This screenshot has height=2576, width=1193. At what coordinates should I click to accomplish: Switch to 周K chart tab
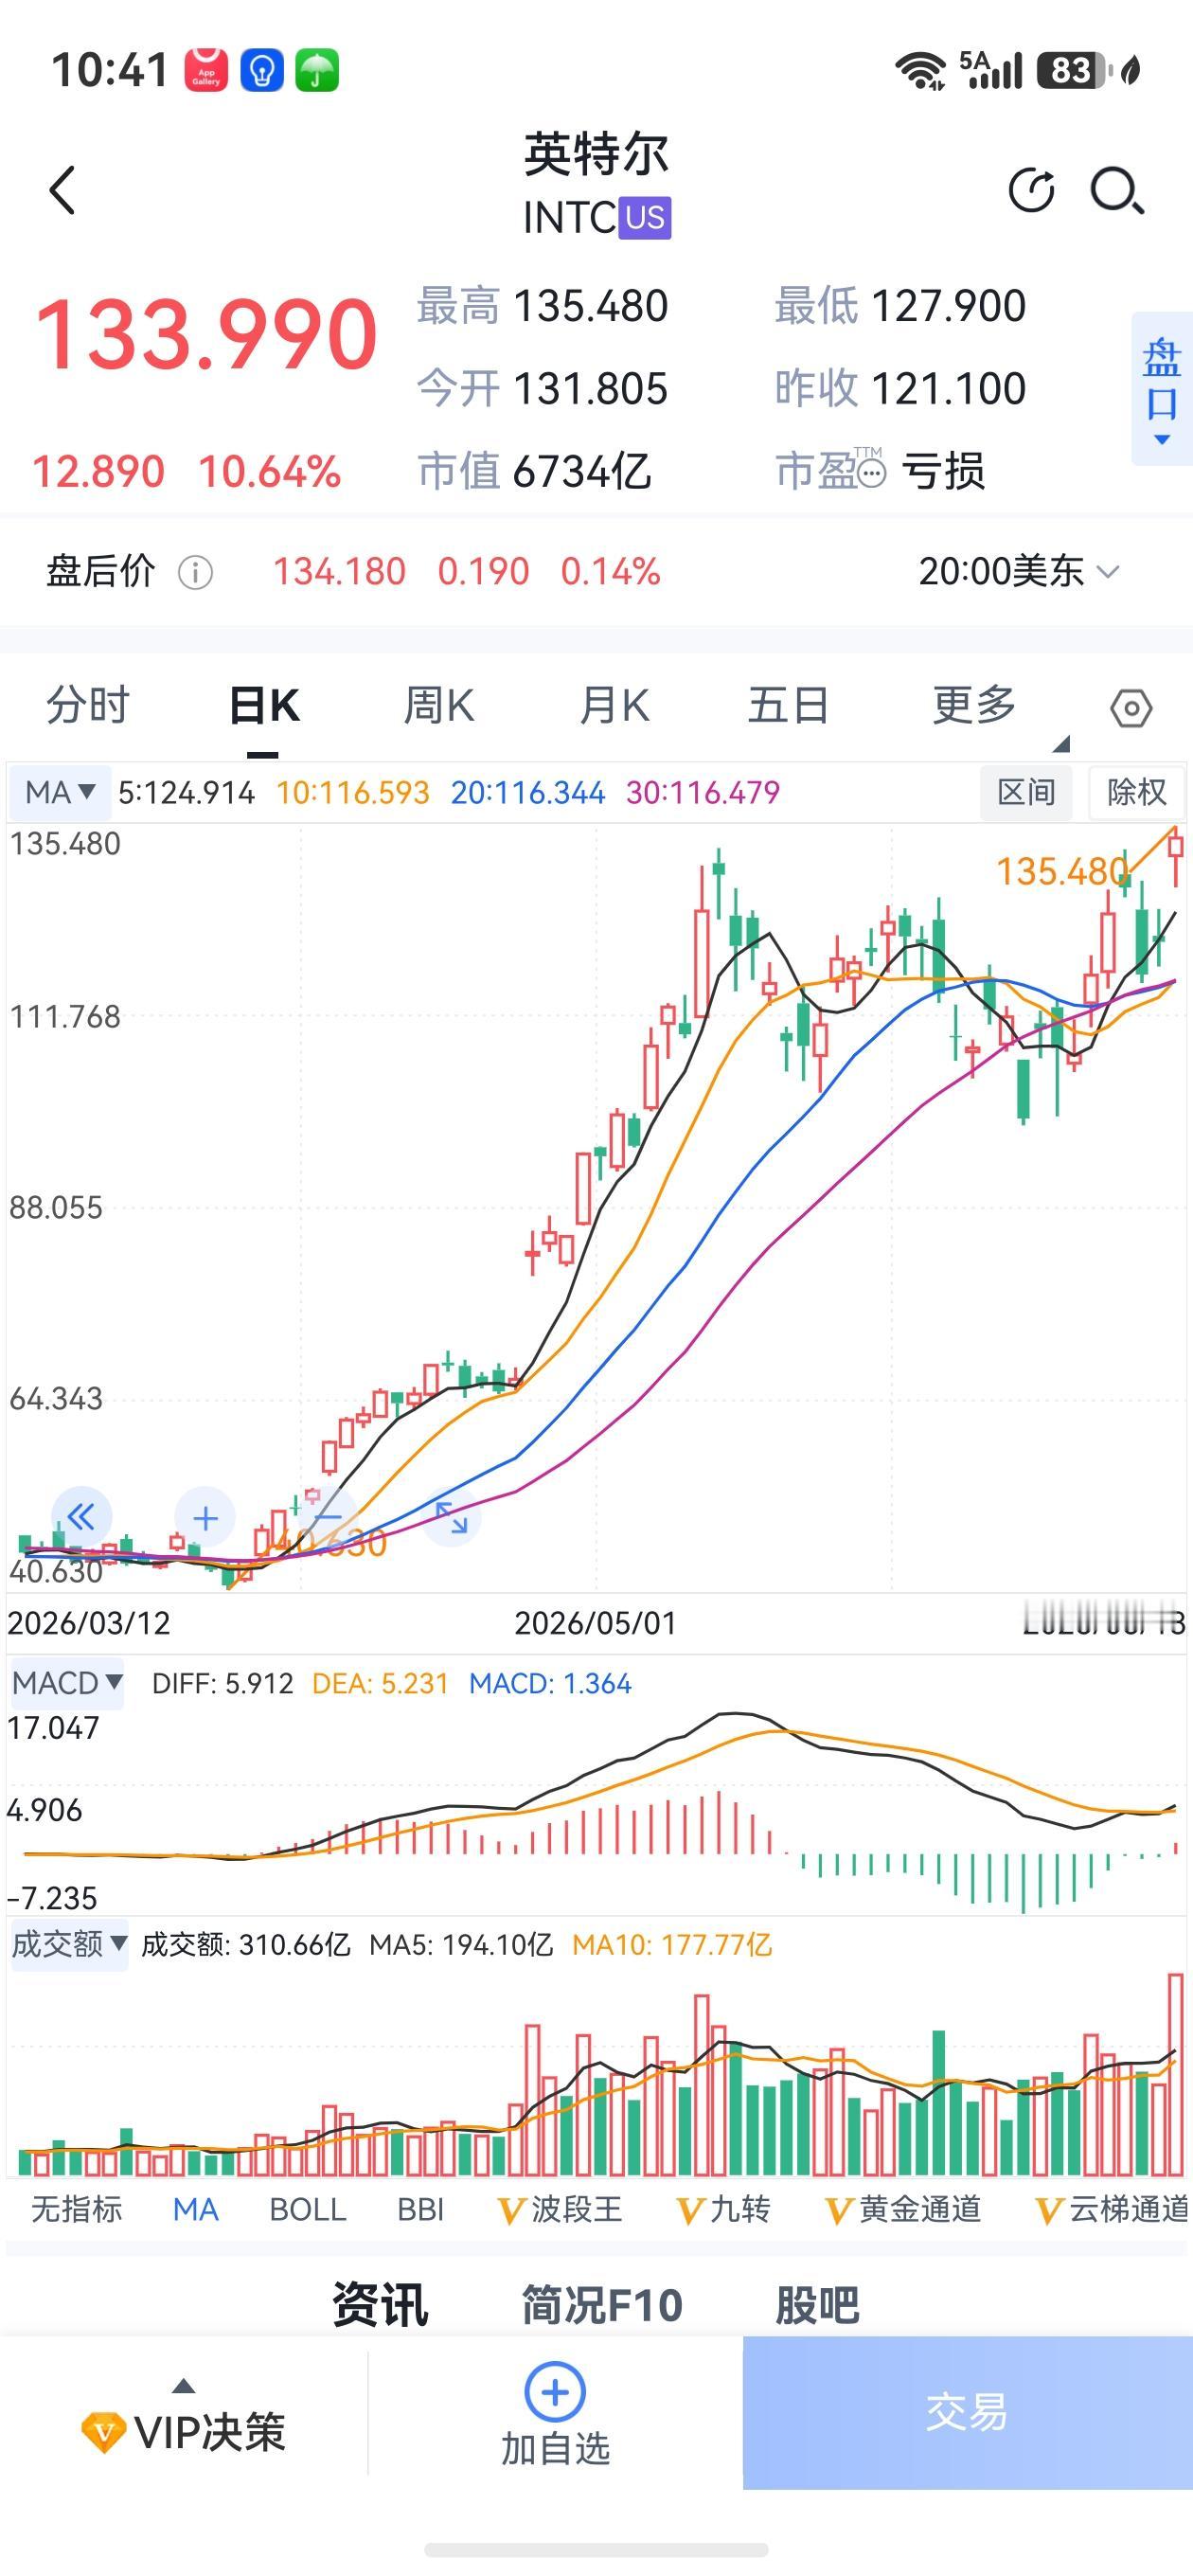pyautogui.click(x=439, y=705)
